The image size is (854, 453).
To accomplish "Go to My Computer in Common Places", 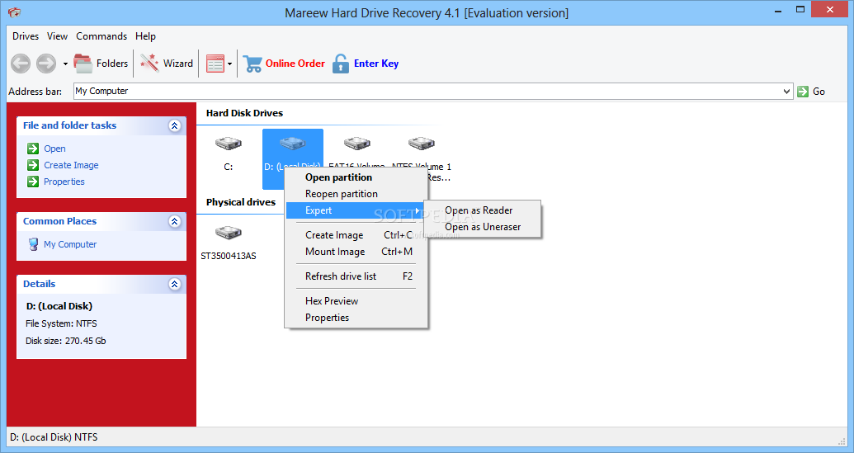I will pos(70,244).
